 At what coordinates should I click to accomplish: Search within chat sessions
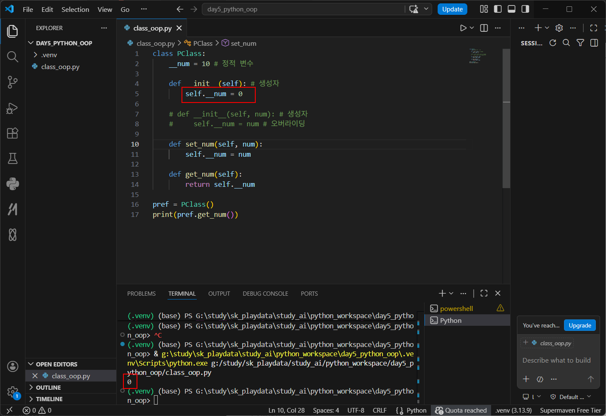click(x=566, y=43)
